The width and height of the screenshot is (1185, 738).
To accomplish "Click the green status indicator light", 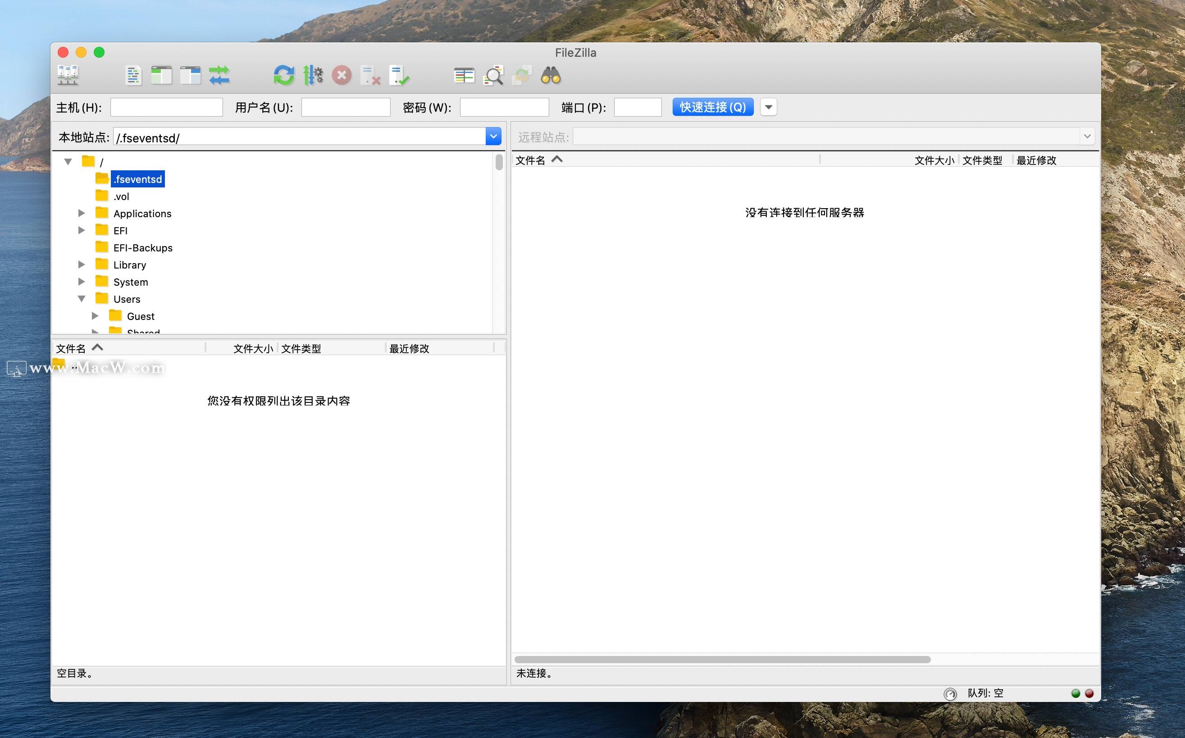I will (x=1075, y=693).
